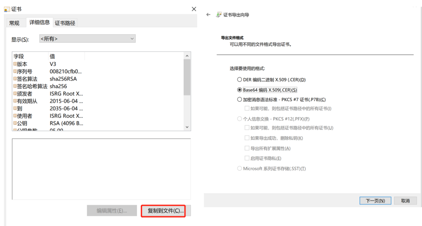Select the 2015-06-04 valid-from value
The width and height of the screenshot is (422, 226).
pos(66,101)
